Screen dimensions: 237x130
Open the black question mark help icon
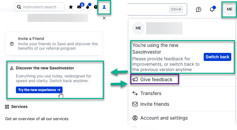(x=96, y=7)
